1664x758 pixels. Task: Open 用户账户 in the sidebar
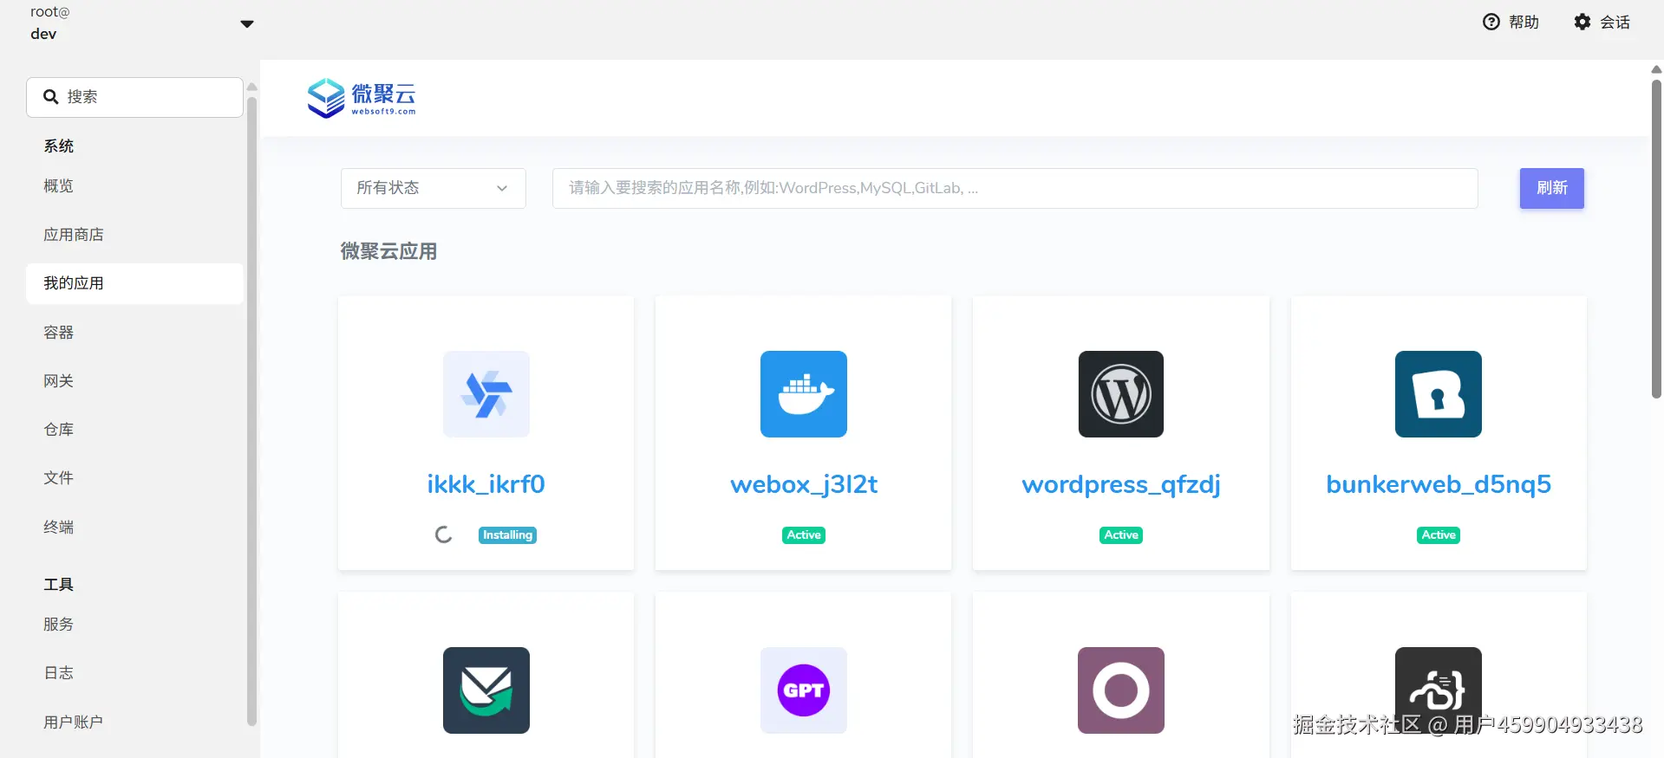click(134, 722)
